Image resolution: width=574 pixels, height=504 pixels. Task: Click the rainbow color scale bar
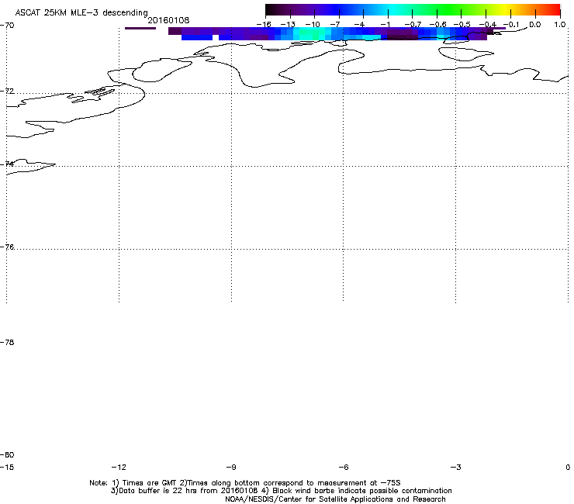(413, 10)
